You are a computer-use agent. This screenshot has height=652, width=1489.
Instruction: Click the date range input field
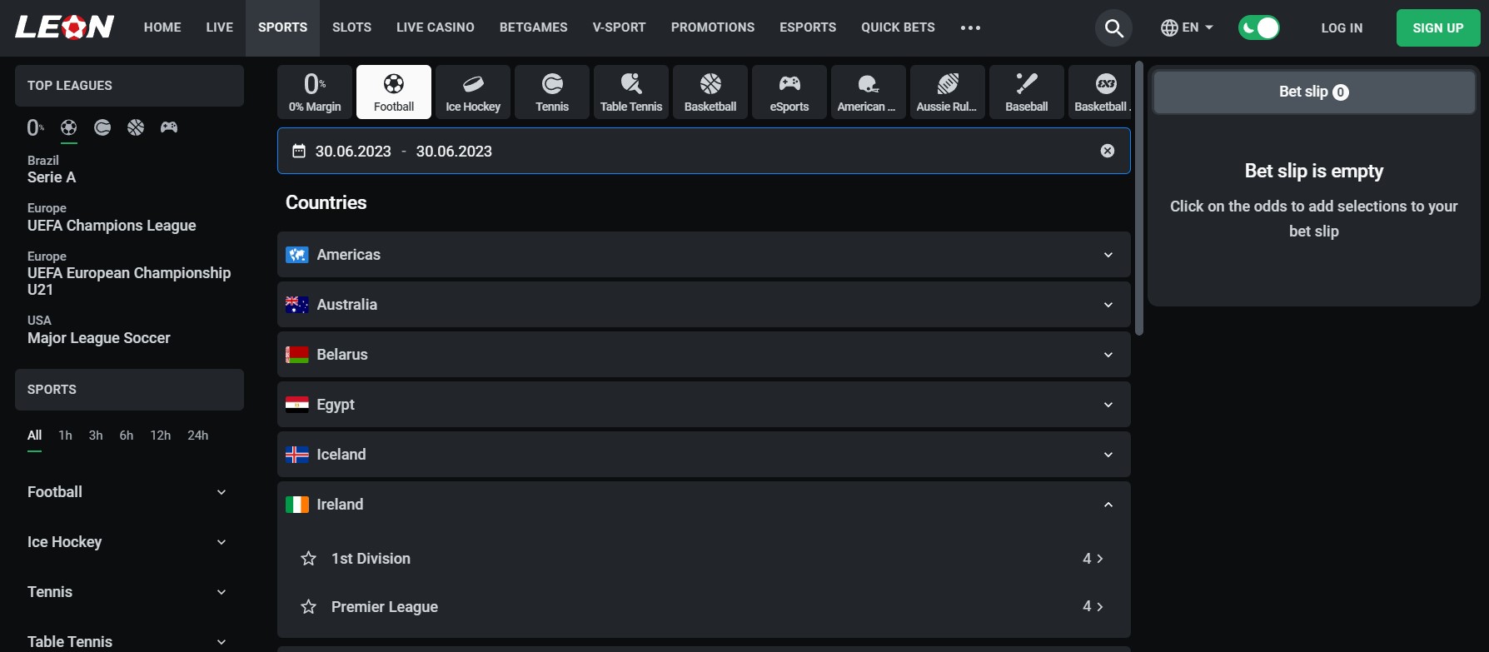pos(704,151)
